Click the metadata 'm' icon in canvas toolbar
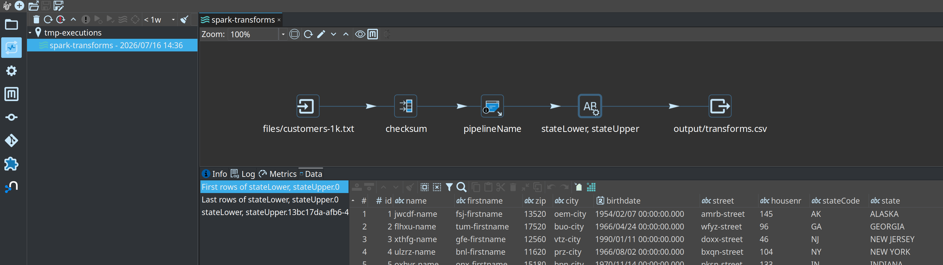943x265 pixels. pos(373,34)
